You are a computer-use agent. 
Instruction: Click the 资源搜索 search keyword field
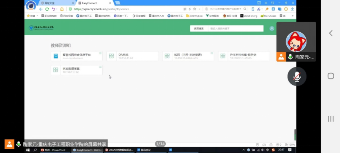pos(236,29)
